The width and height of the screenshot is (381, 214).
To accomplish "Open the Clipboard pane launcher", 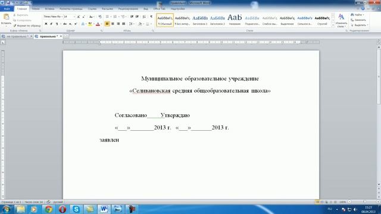I will coord(40,31).
